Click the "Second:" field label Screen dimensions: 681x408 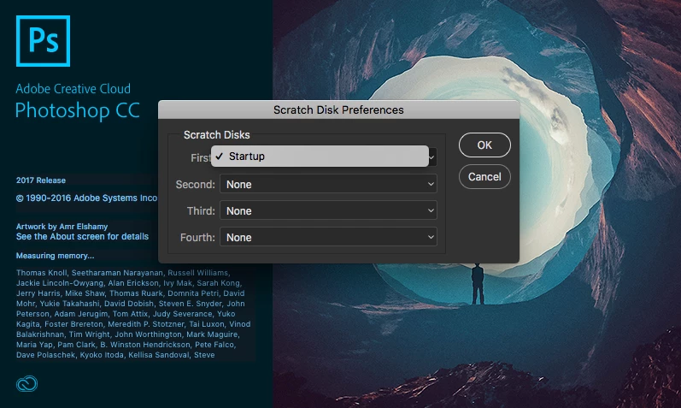click(x=196, y=185)
